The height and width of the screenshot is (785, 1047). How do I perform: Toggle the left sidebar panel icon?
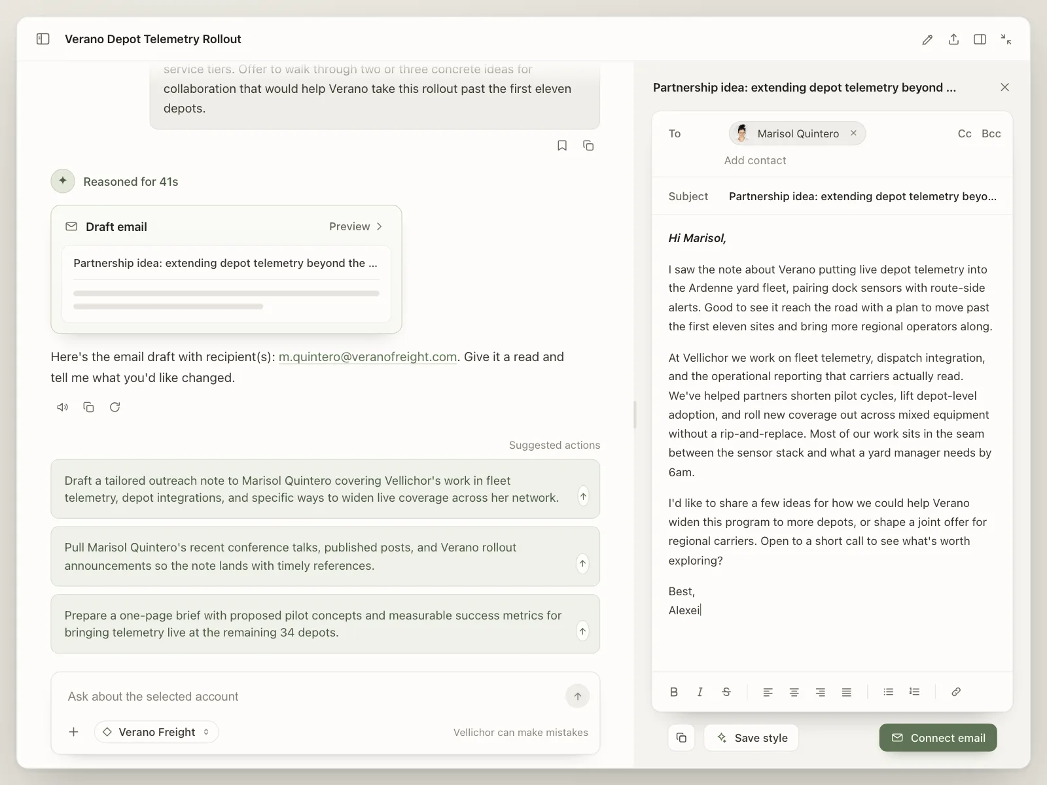[43, 39]
